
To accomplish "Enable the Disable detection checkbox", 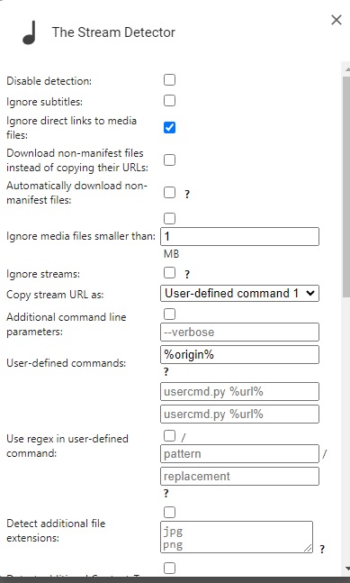I will click(170, 79).
